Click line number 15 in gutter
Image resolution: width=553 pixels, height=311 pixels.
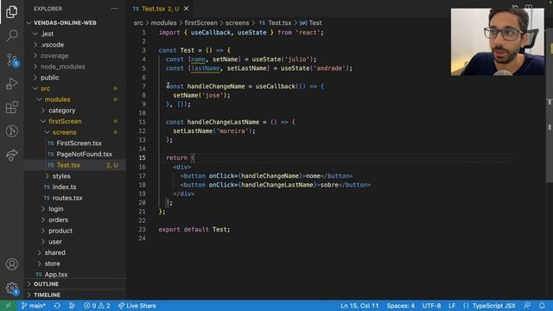click(142, 157)
